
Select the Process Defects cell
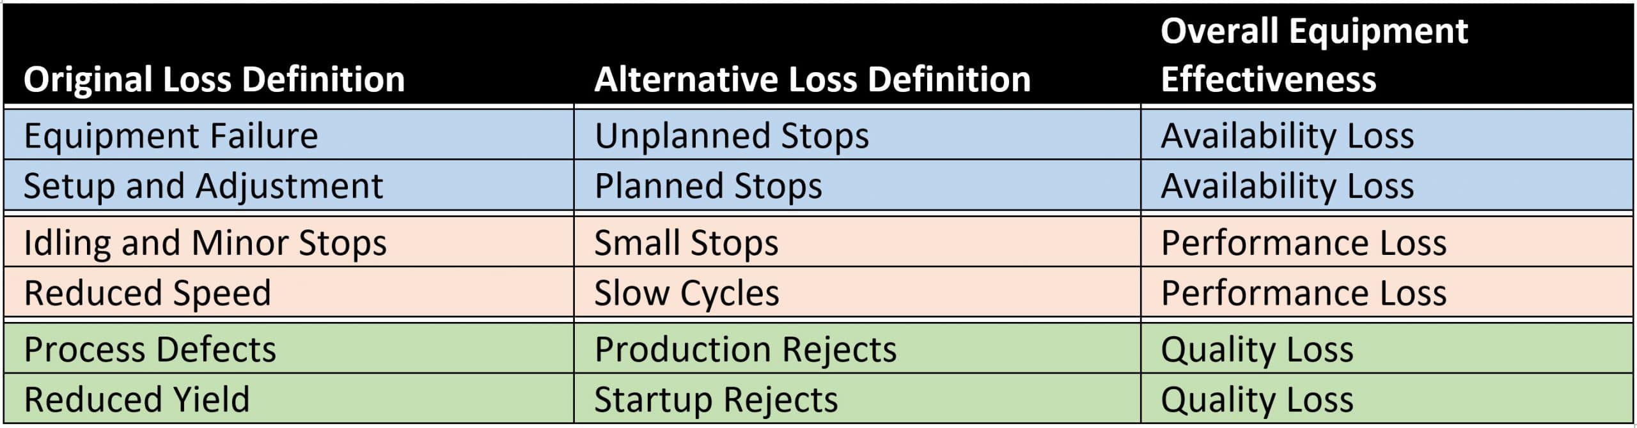click(150, 349)
